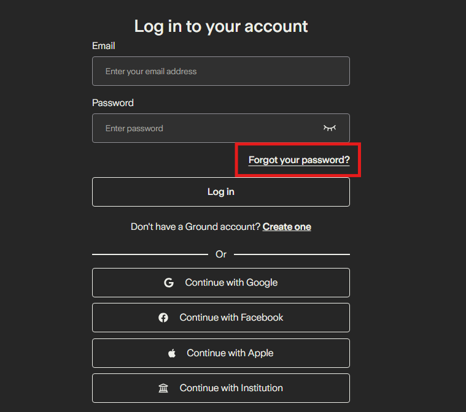Screen dimensions: 466x412
Task: Open the Forgot your password link
Action: click(299, 160)
